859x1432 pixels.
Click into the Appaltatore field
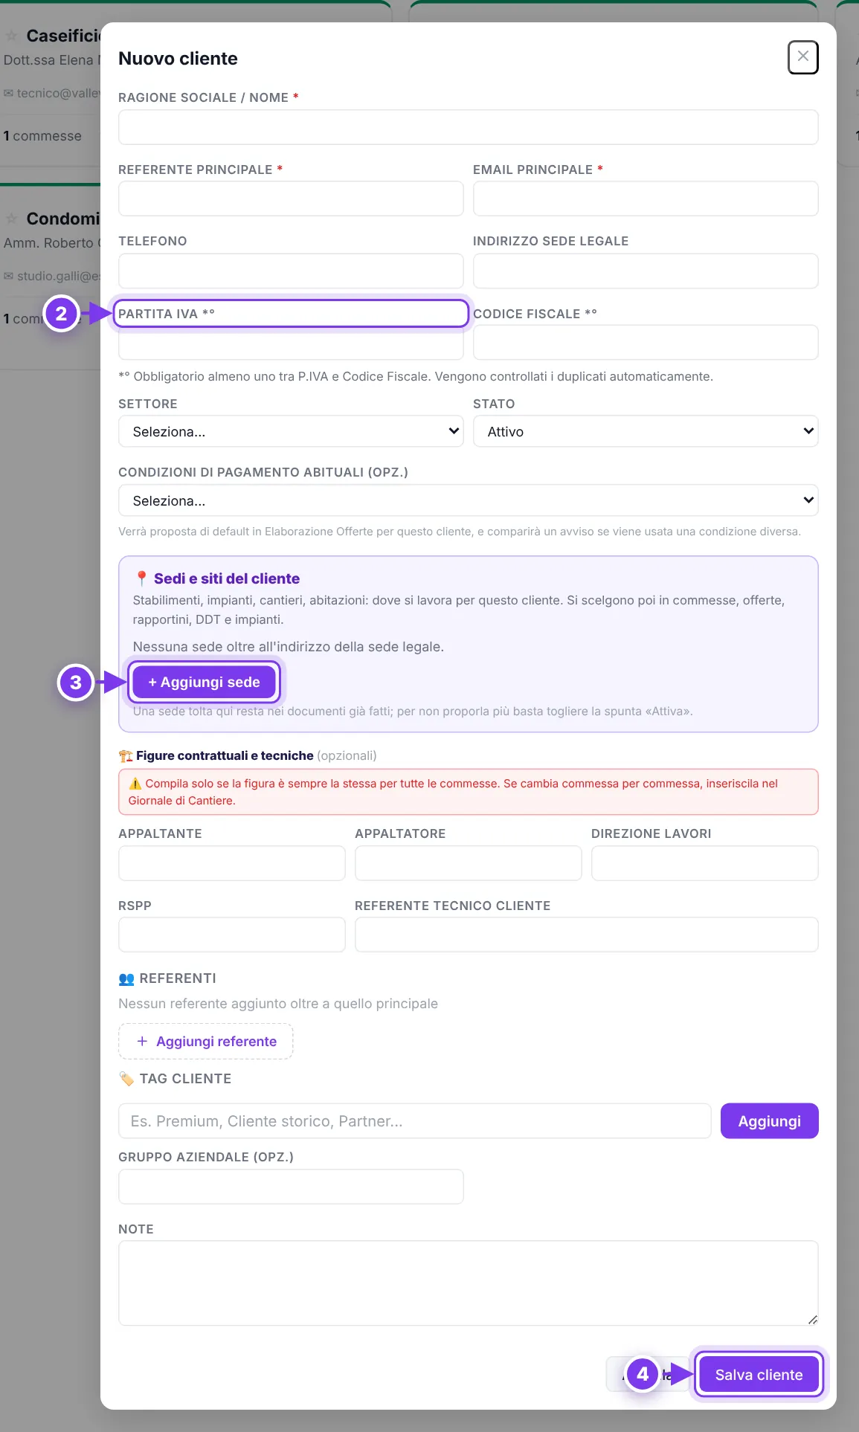pos(469,863)
